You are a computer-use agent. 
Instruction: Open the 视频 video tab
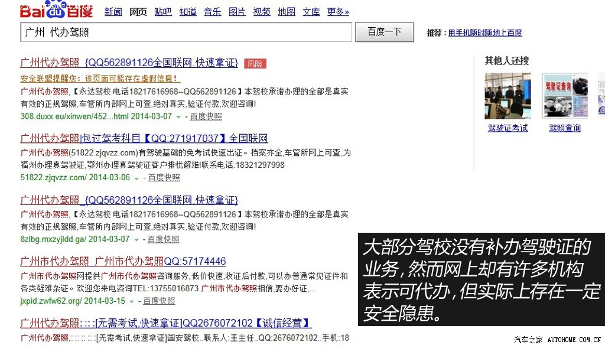point(262,12)
